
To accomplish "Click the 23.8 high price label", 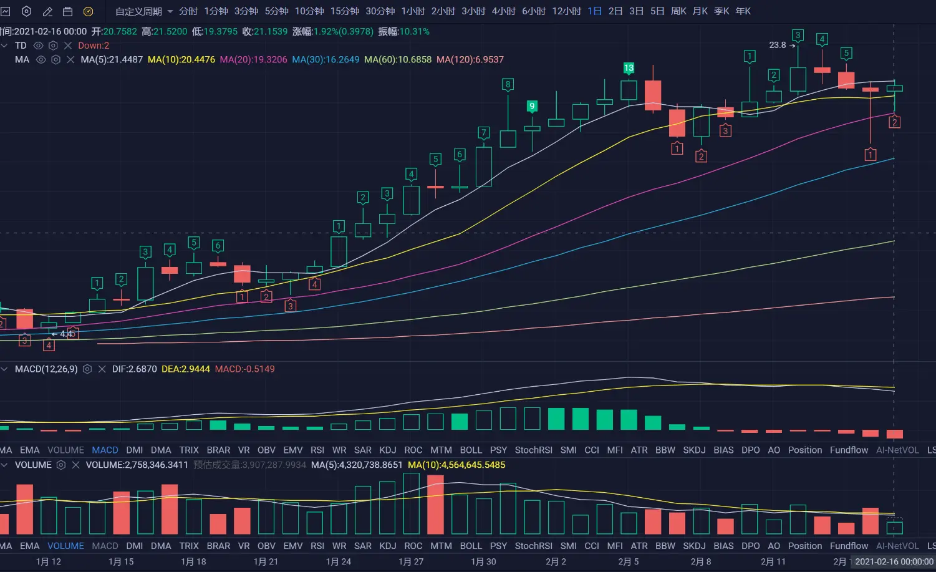I will point(778,45).
